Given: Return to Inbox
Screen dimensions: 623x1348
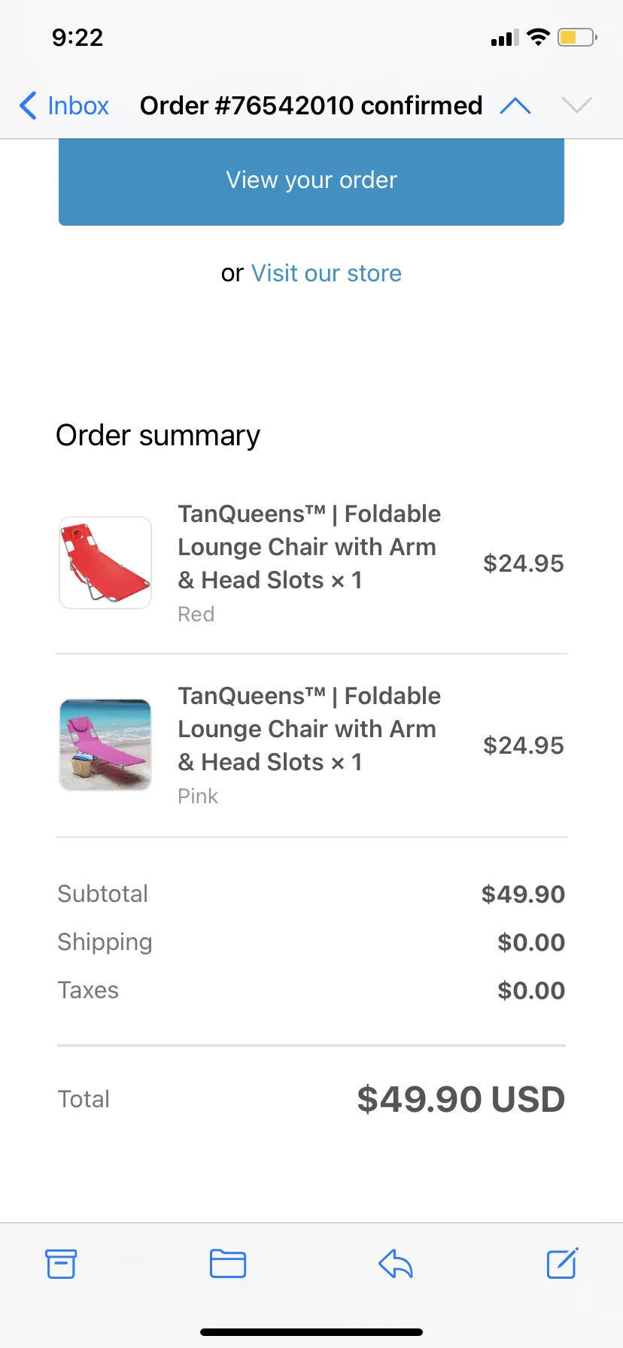Looking at the screenshot, I should click(x=65, y=105).
